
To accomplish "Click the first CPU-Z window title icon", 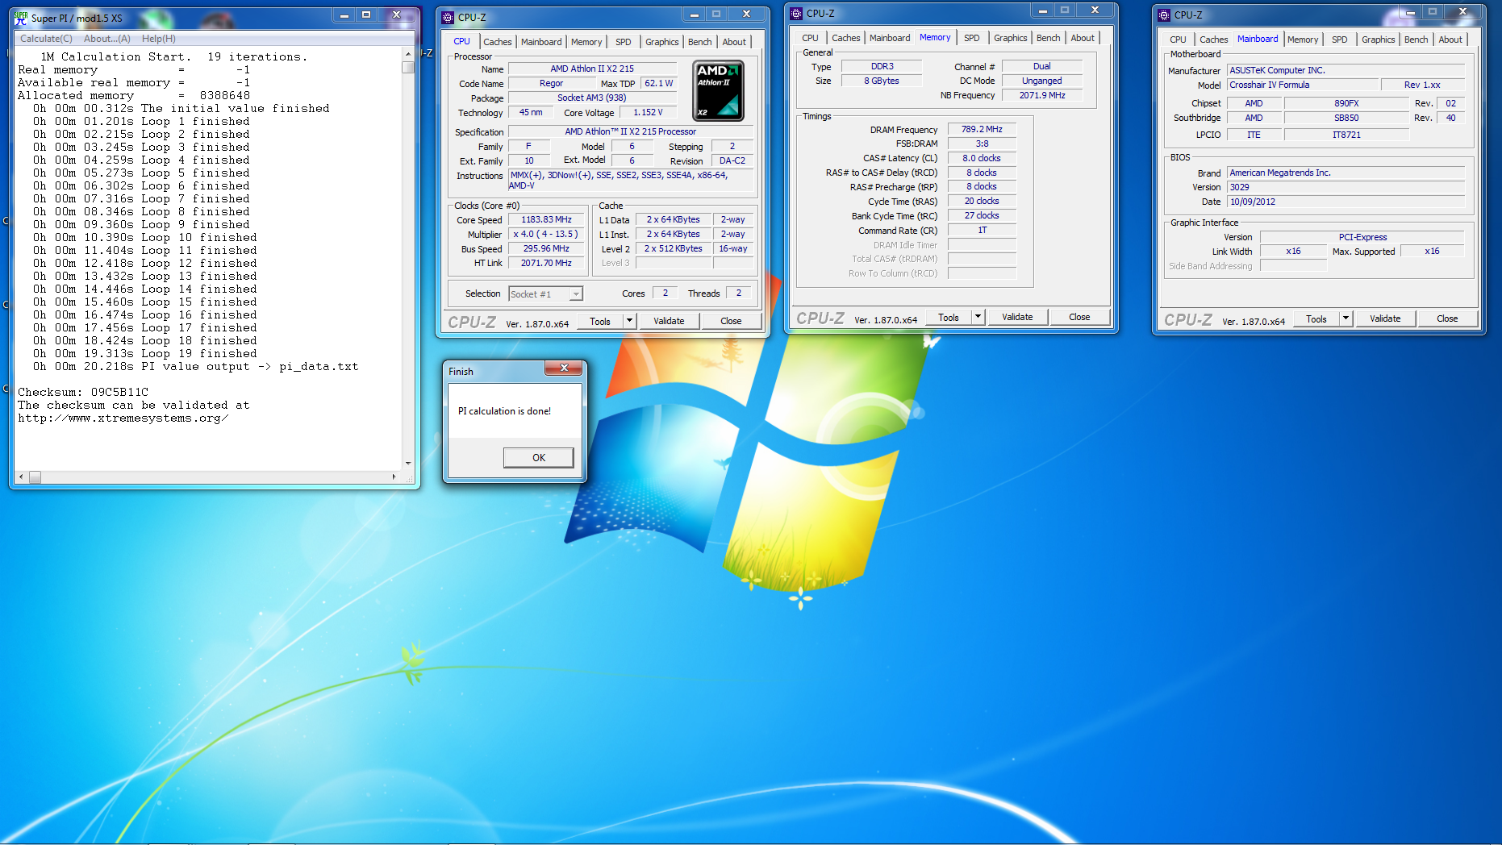I will [449, 17].
